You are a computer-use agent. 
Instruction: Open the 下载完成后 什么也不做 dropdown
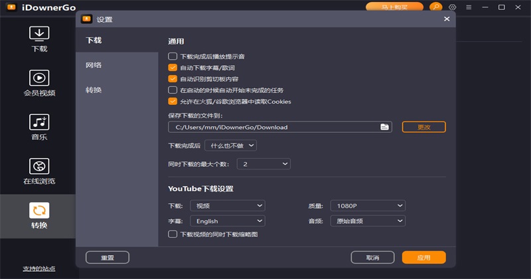(230, 145)
